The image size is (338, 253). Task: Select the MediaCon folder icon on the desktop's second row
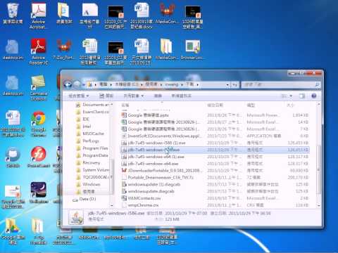[x=166, y=49]
